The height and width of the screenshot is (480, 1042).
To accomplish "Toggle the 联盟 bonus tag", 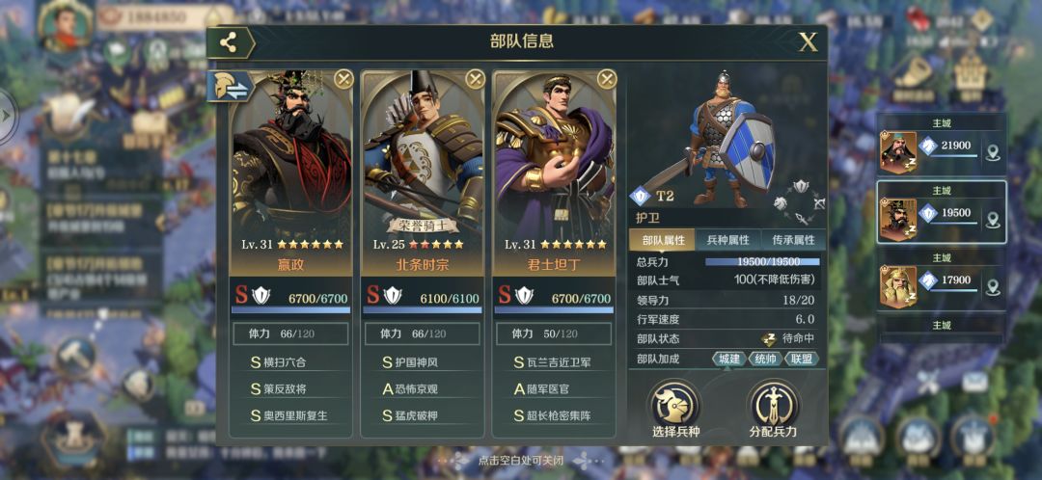I will point(801,359).
